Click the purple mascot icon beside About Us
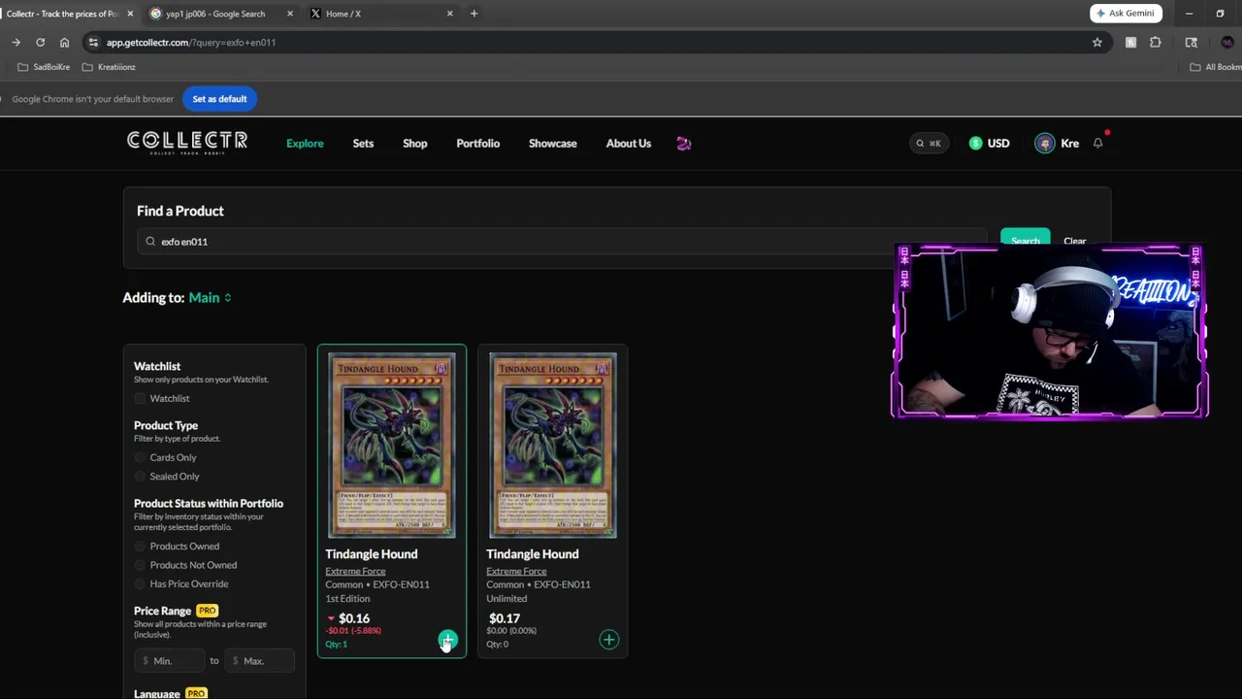 click(x=684, y=143)
